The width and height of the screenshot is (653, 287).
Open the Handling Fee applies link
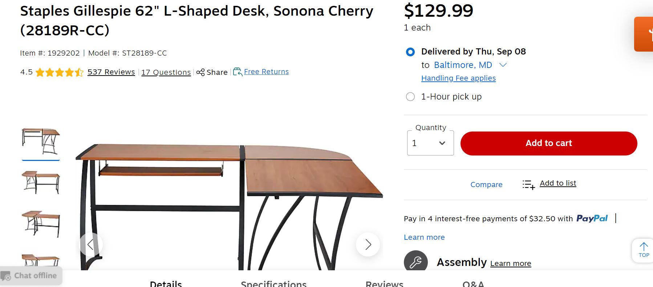pyautogui.click(x=458, y=78)
